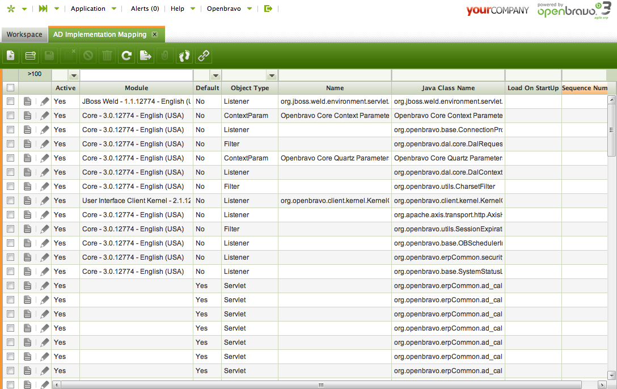Image resolution: width=617 pixels, height=389 pixels.
Task: Refresh the implementation mapping grid
Action: [x=126, y=55]
